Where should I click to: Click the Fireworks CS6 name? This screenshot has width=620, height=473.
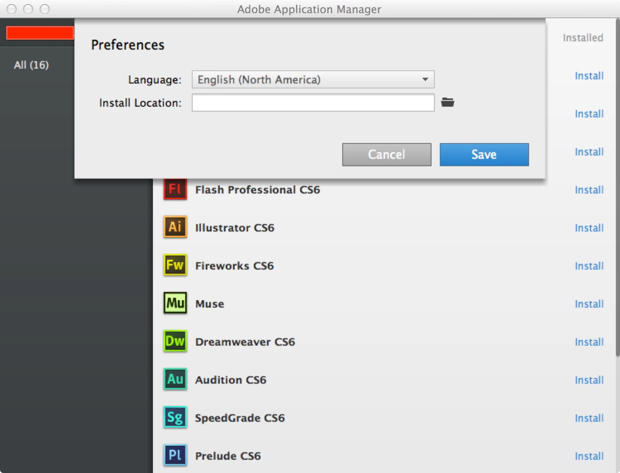234,266
